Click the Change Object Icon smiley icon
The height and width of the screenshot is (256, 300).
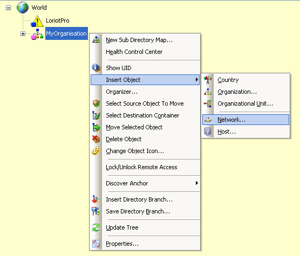(x=96, y=151)
